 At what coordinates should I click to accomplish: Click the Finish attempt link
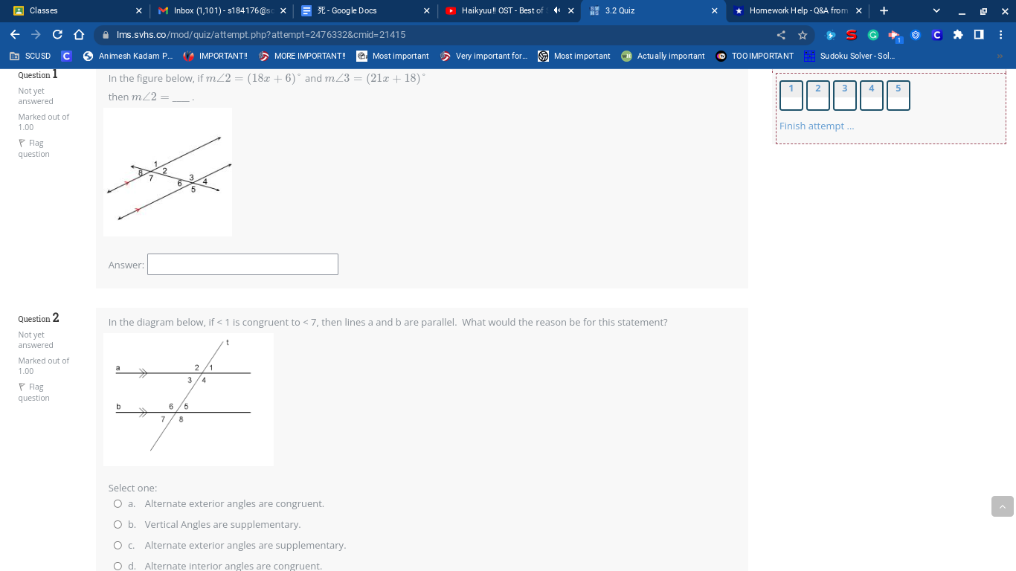[817, 126]
